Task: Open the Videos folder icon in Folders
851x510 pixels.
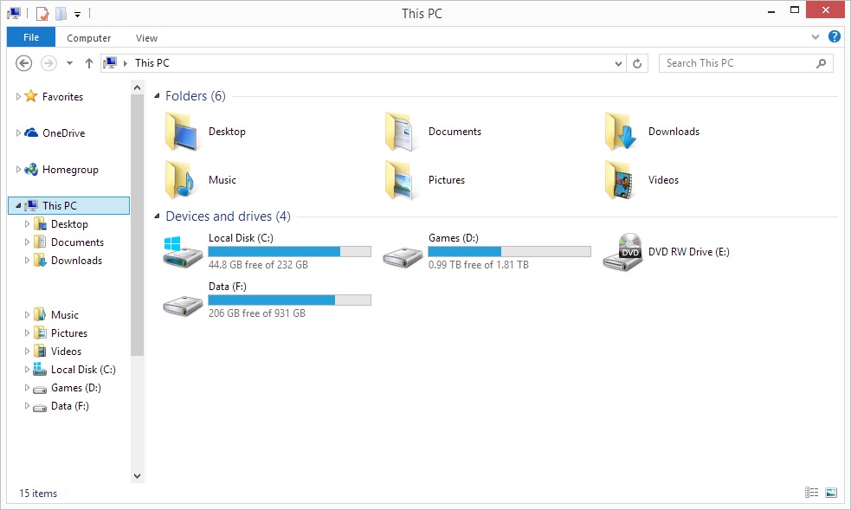Action: pos(621,180)
